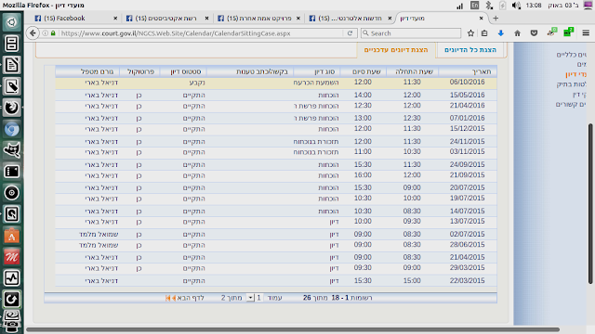Open the Ubuntu dash launcher icon
This screenshot has height=334, width=595.
[x=12, y=22]
